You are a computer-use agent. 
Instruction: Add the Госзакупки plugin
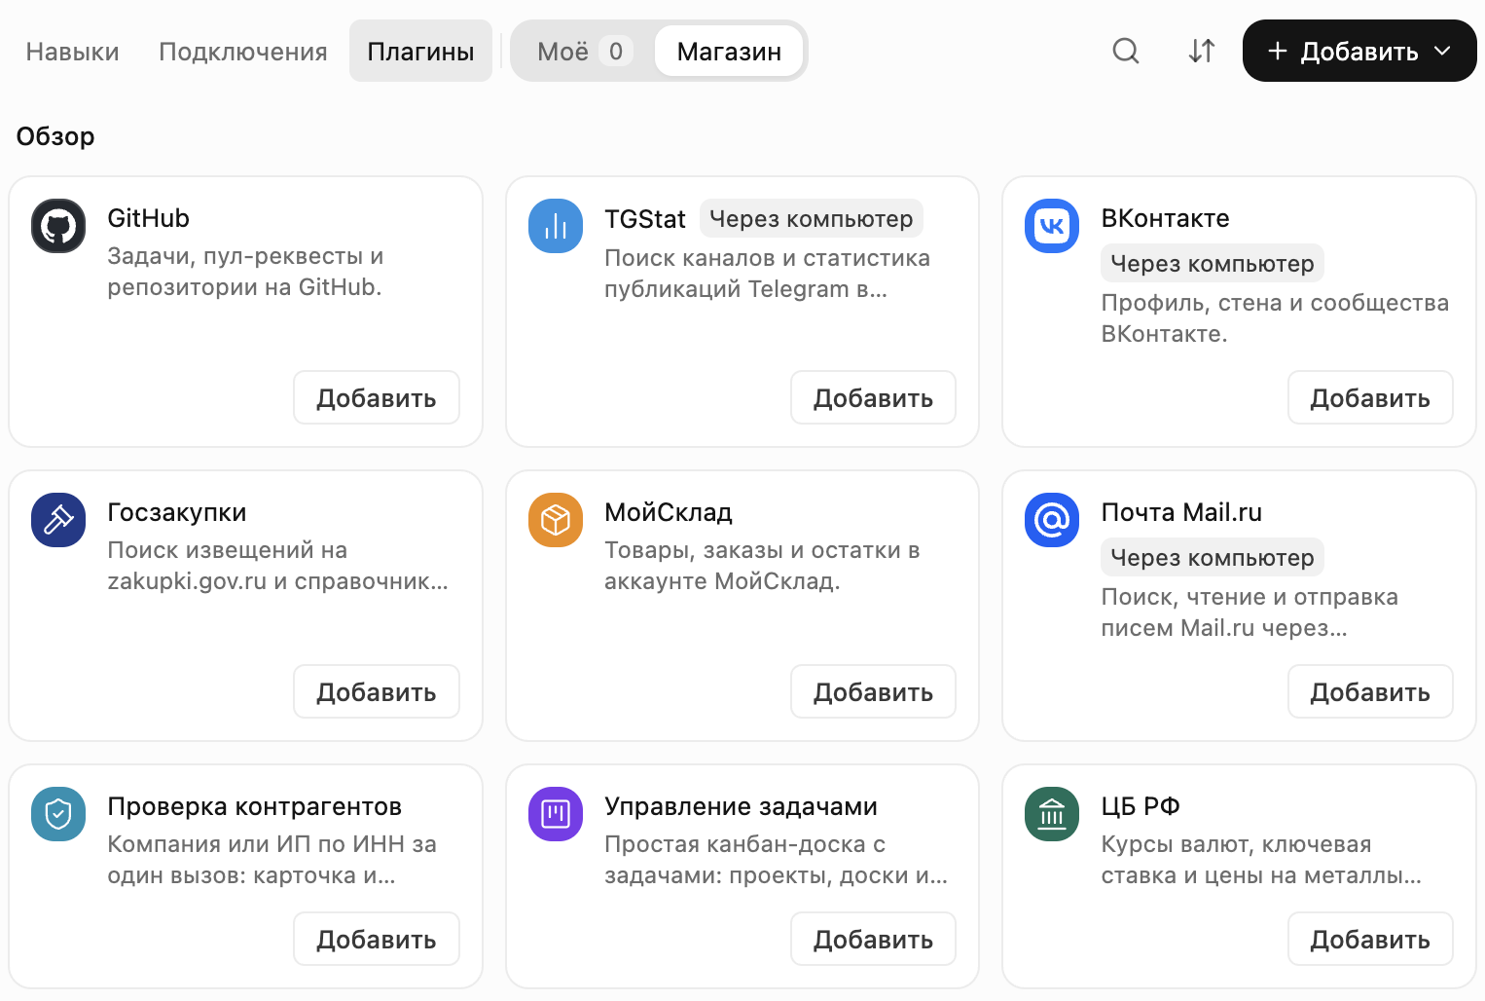377,691
